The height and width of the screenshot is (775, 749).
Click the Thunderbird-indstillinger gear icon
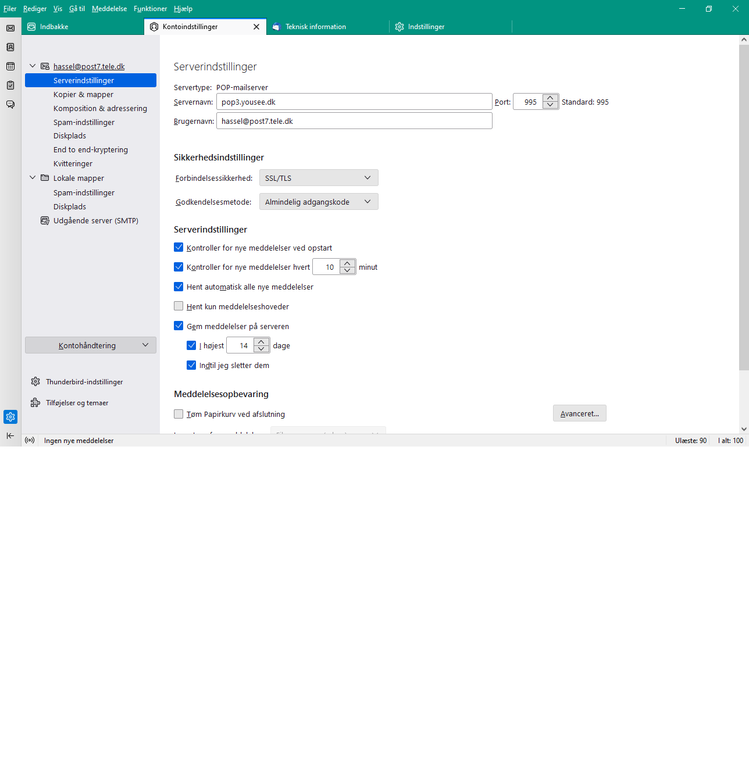click(x=35, y=382)
